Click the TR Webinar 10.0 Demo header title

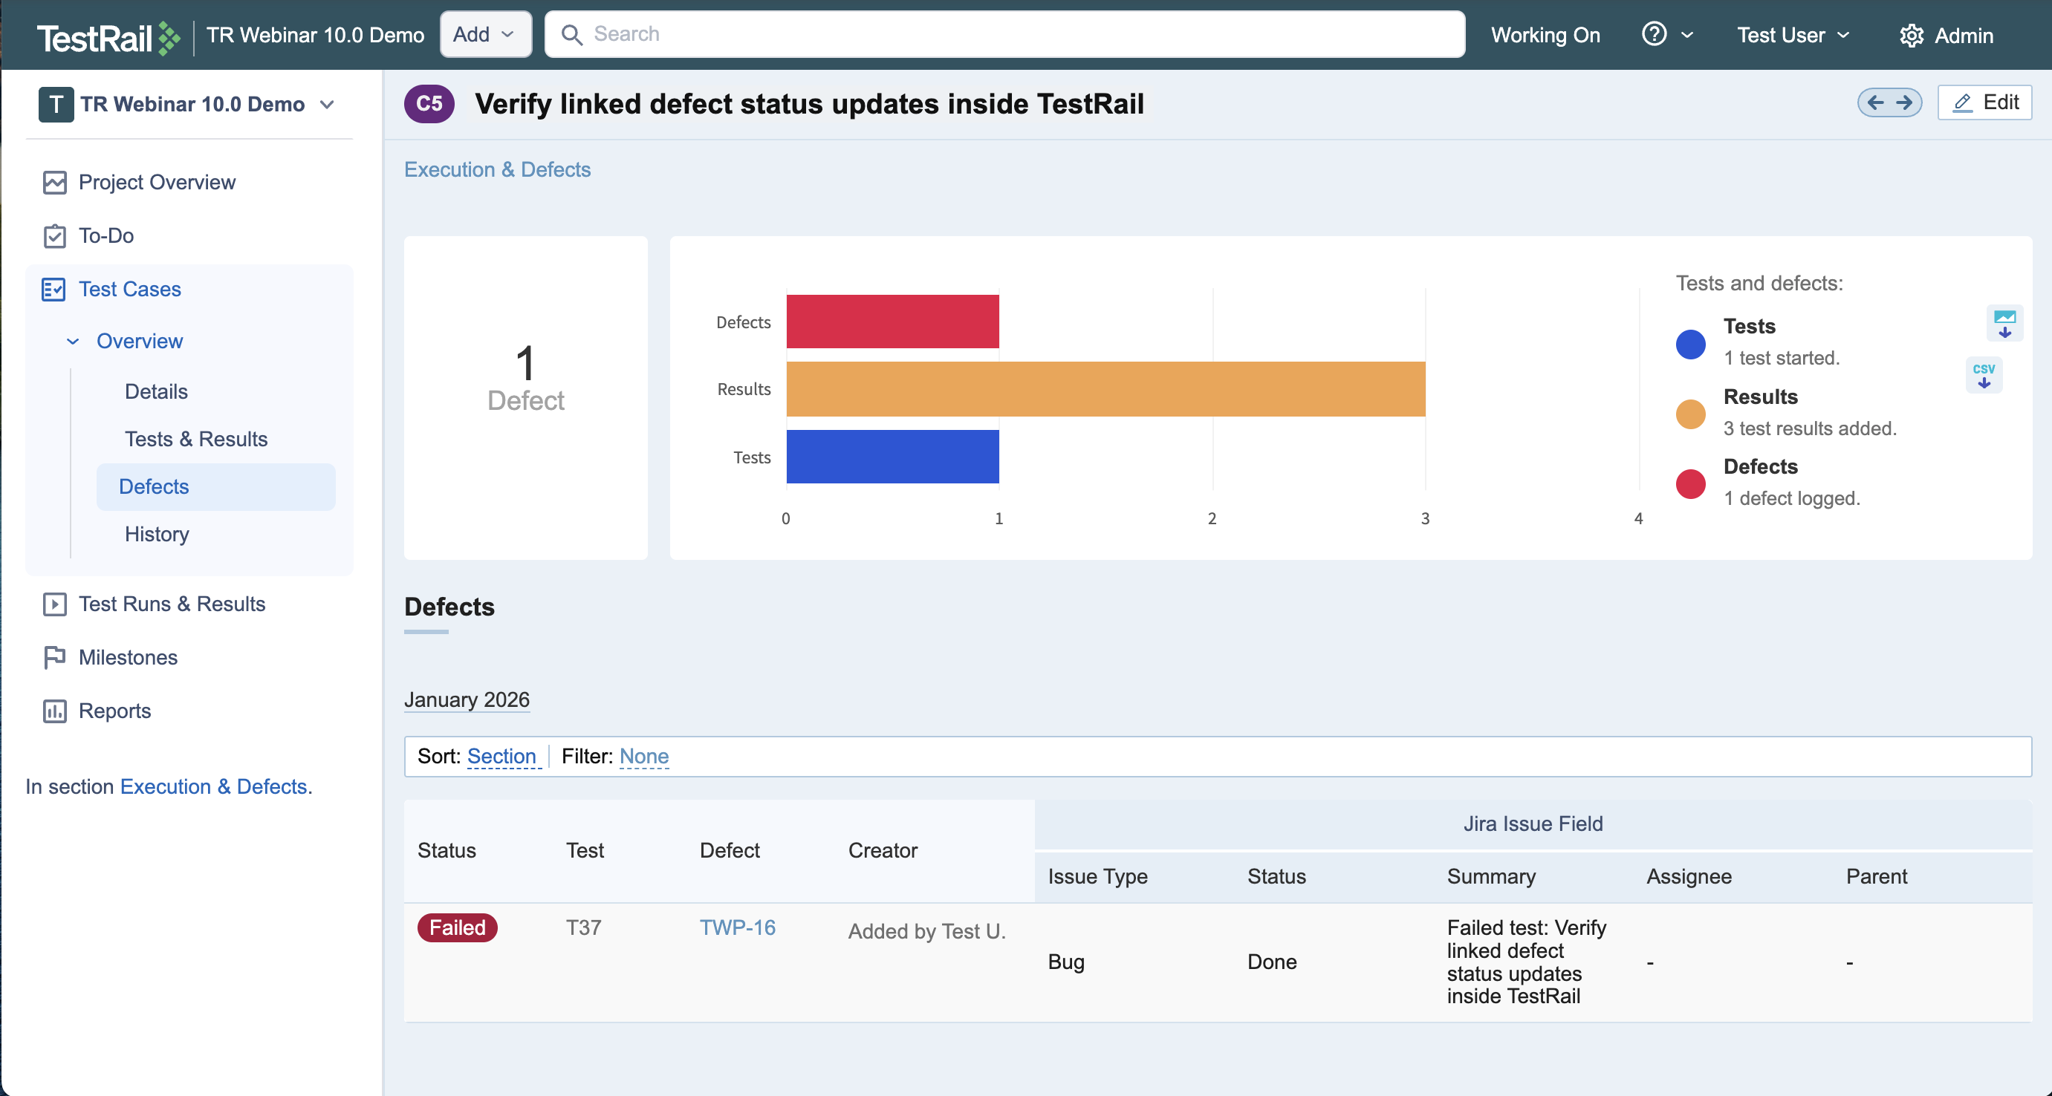316,35
